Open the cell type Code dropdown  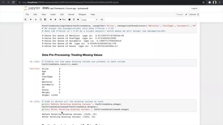[90, 20]
